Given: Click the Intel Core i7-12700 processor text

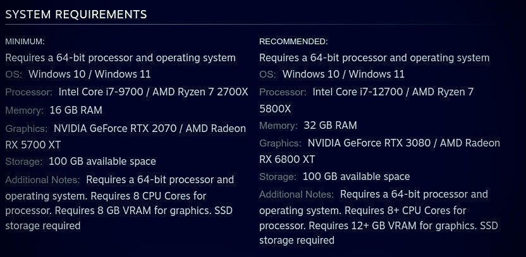Looking at the screenshot, I should pos(358,92).
